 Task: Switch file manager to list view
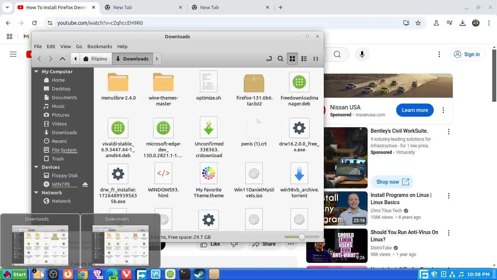coord(304,59)
